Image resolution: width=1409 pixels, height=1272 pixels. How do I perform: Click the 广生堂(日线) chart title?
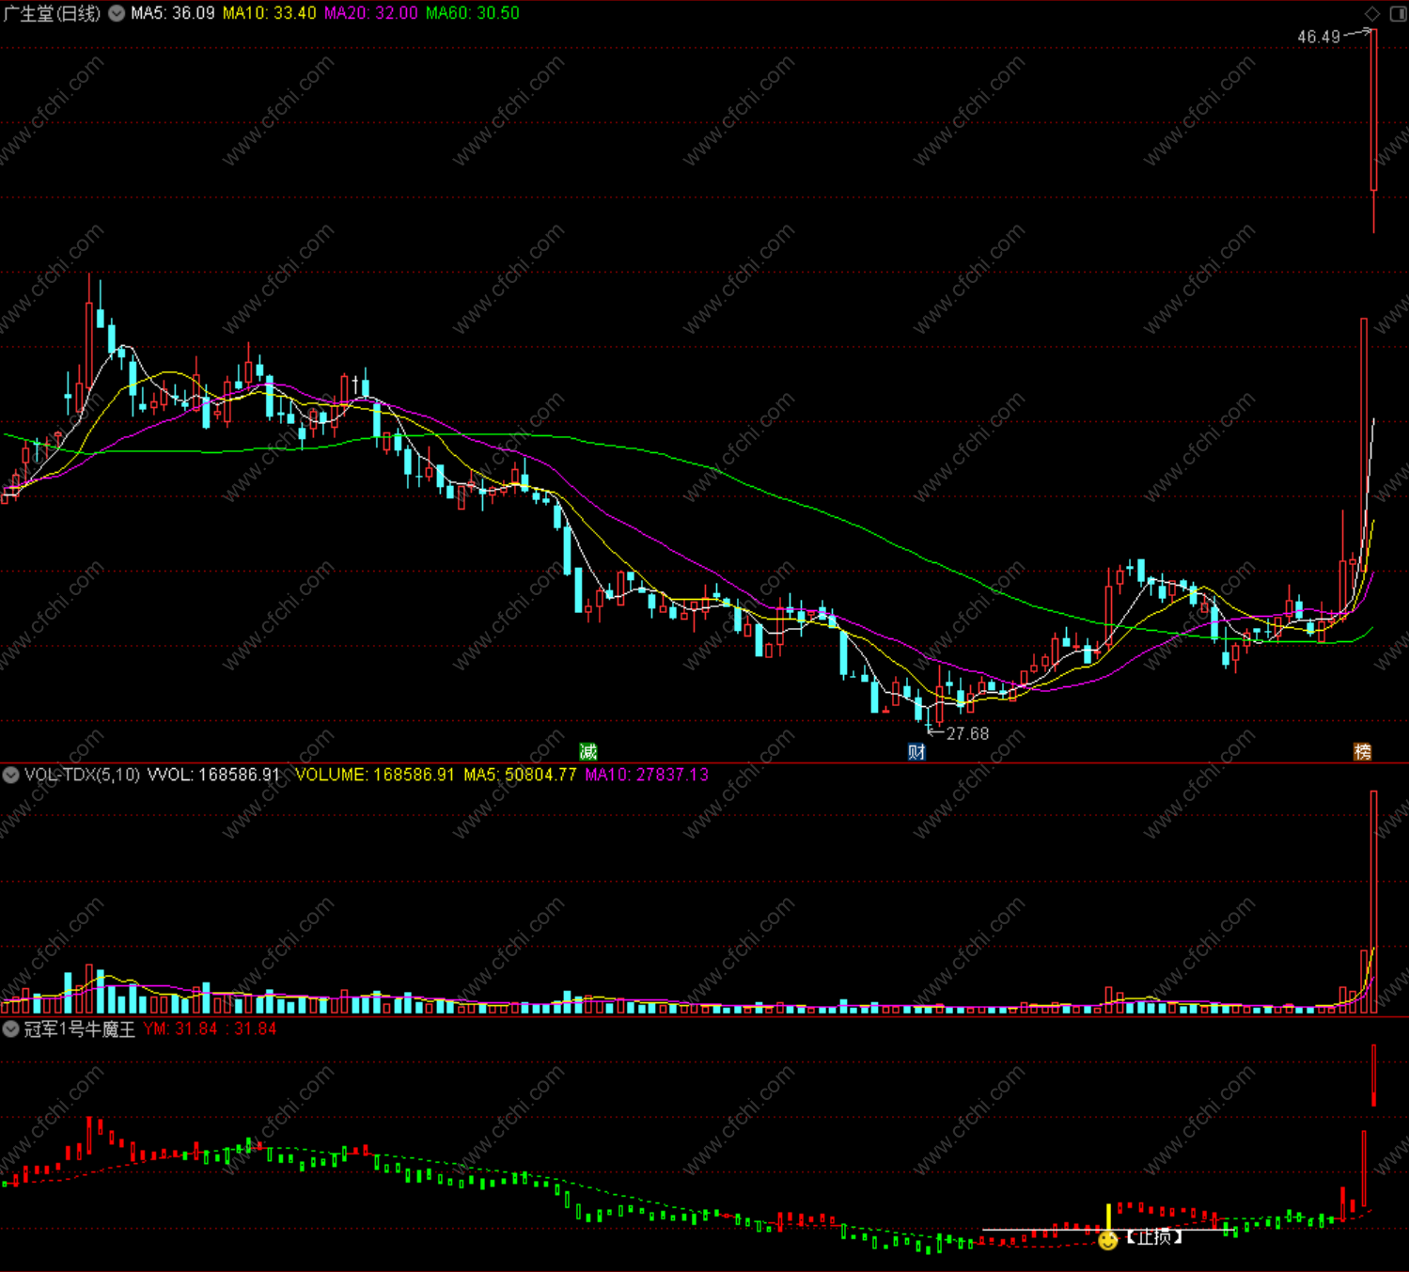click(52, 13)
